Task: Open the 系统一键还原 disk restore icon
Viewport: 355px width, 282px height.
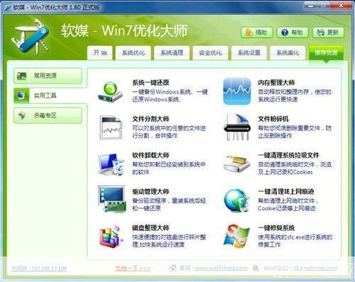Action: coord(110,92)
